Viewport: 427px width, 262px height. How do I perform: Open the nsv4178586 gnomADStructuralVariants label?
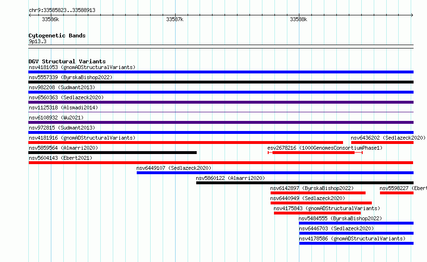click(352, 238)
